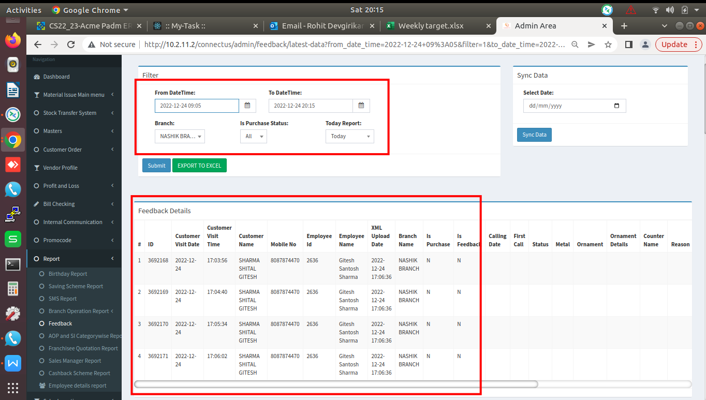Click visit time 17:04:40
Viewport: 706px width, 400px height.
pos(217,292)
